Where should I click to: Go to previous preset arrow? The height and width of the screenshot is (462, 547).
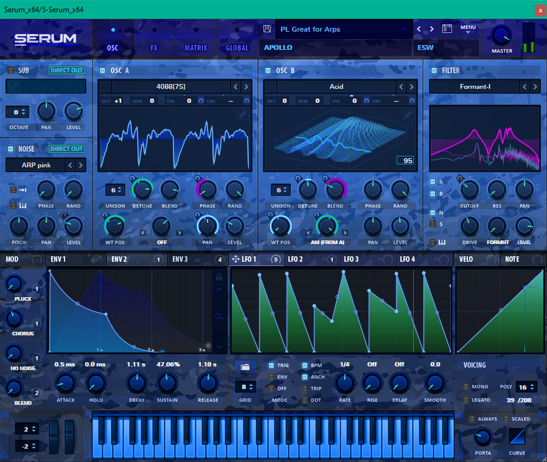click(419, 29)
